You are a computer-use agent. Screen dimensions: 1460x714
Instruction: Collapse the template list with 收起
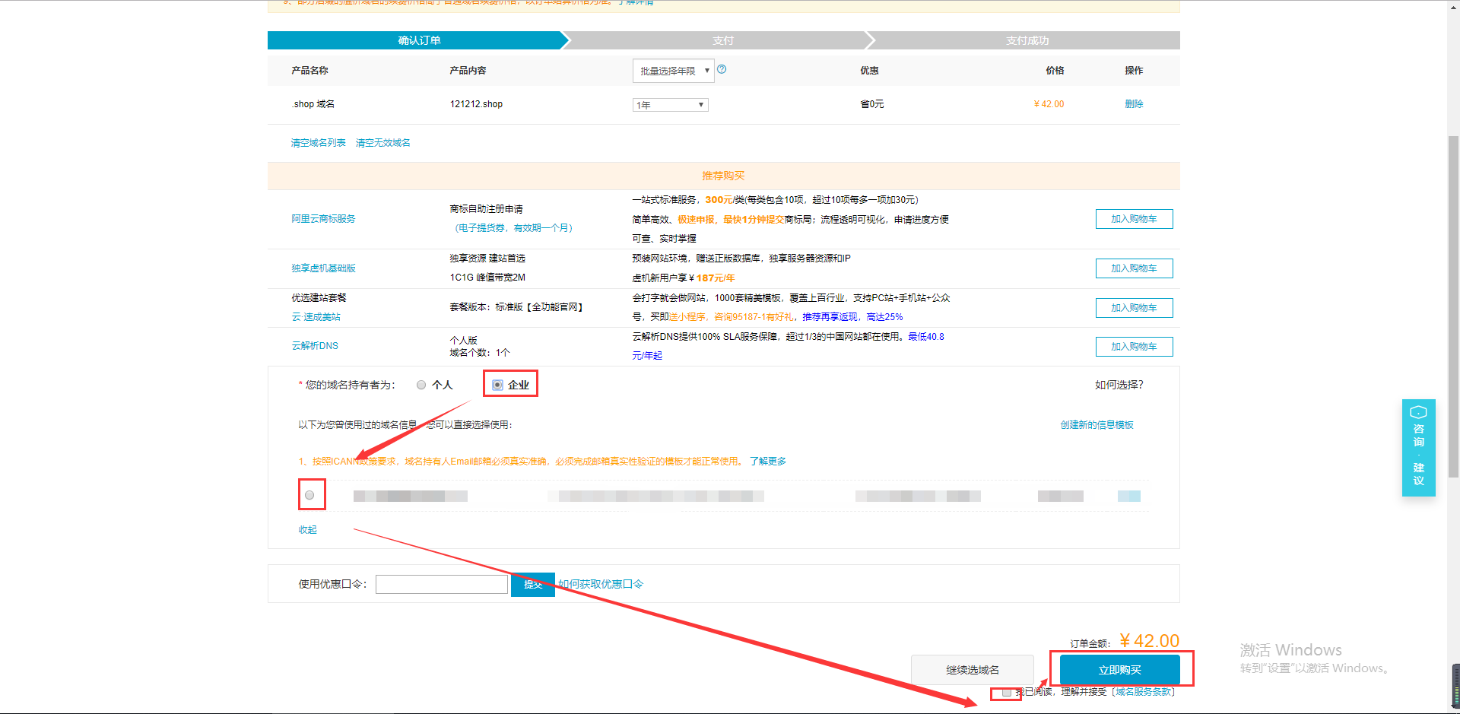pos(307,530)
